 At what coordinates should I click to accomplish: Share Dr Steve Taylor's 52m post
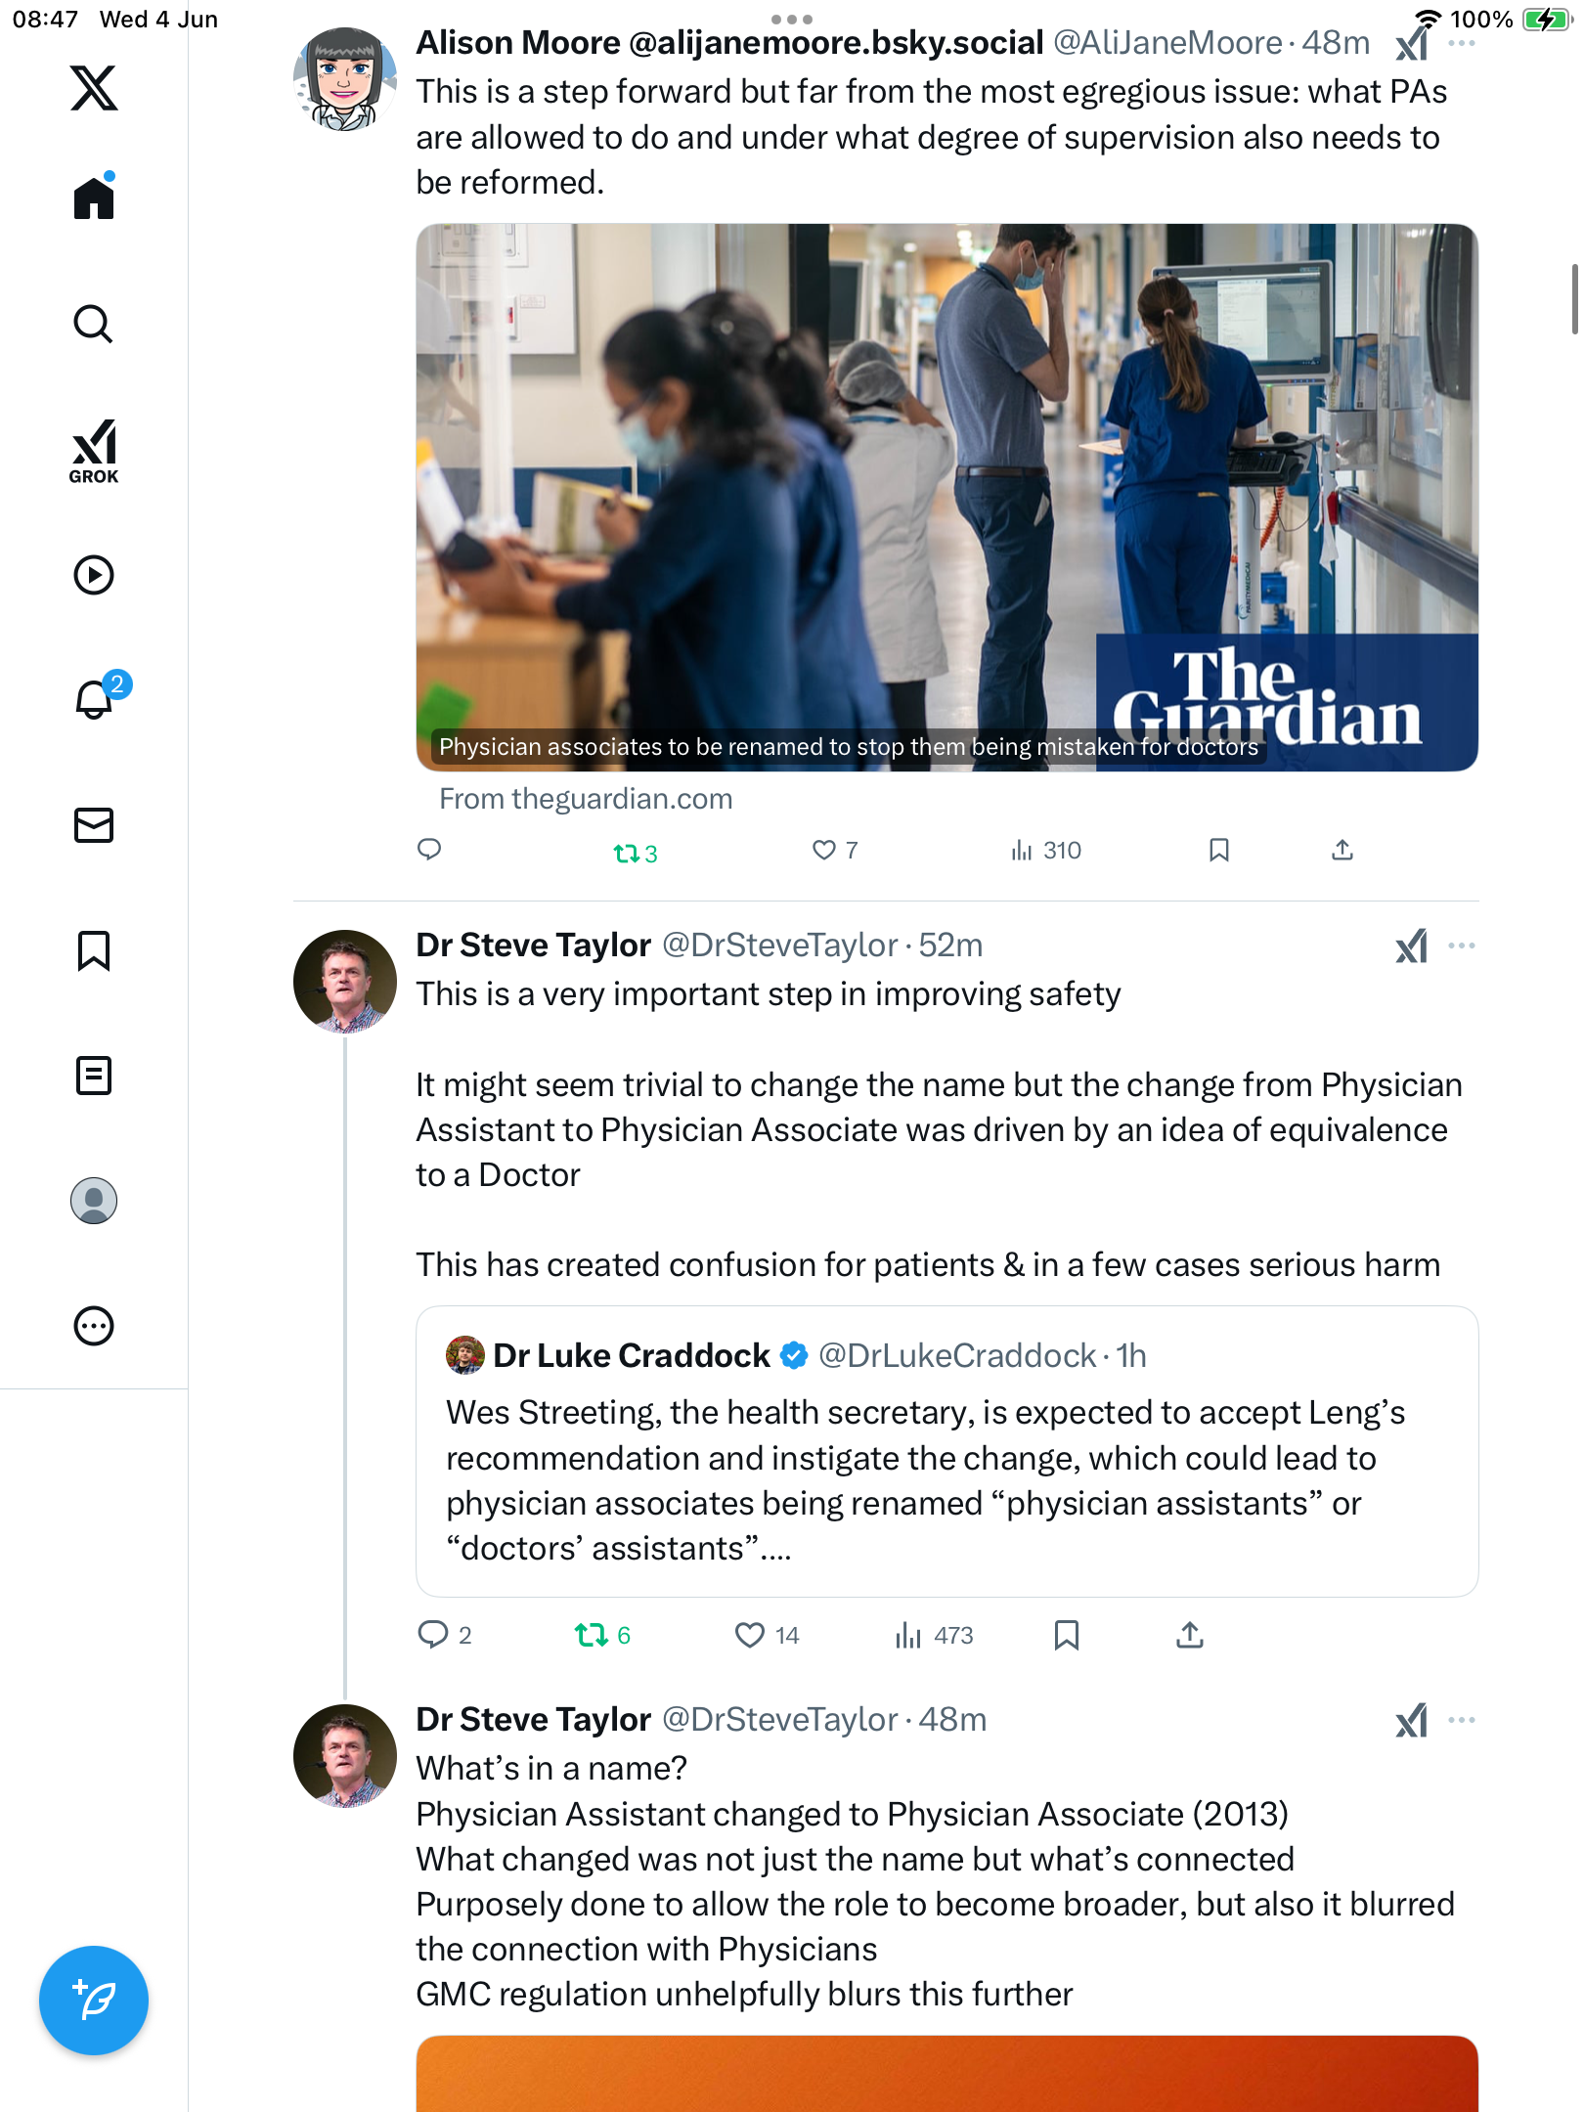[1190, 1635]
